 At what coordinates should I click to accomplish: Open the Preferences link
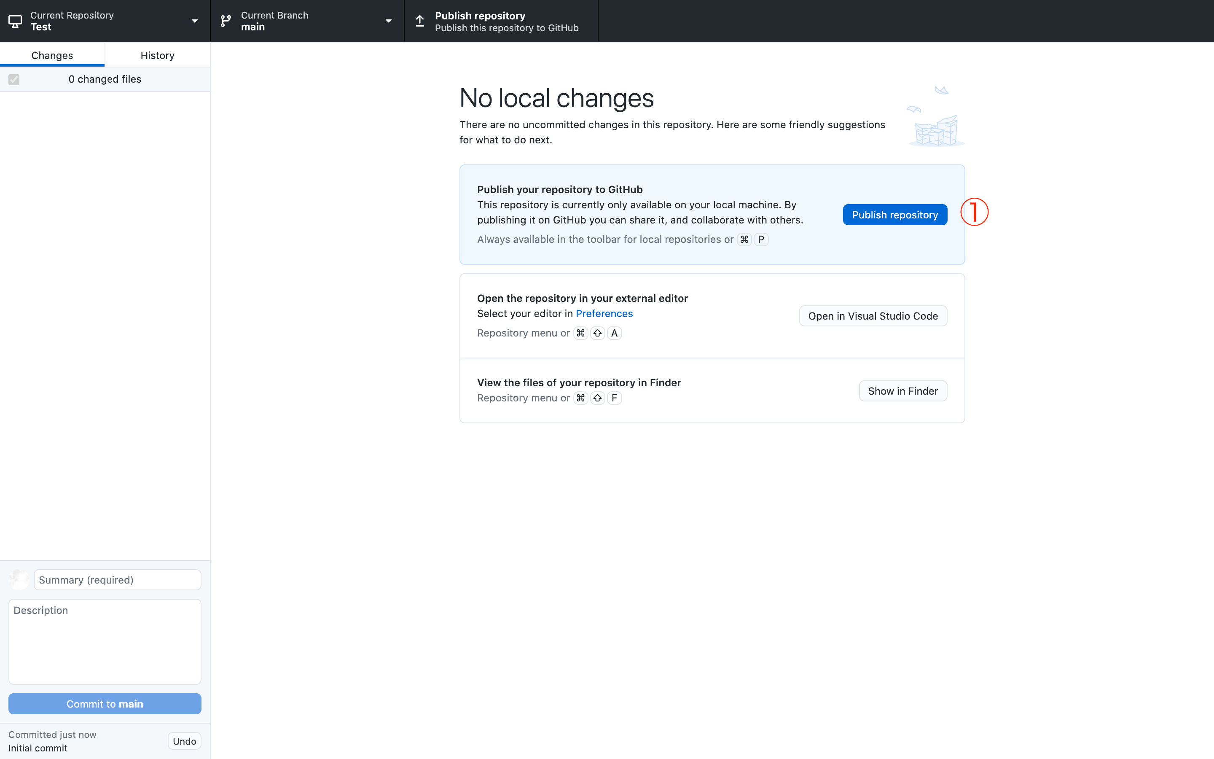[604, 314]
